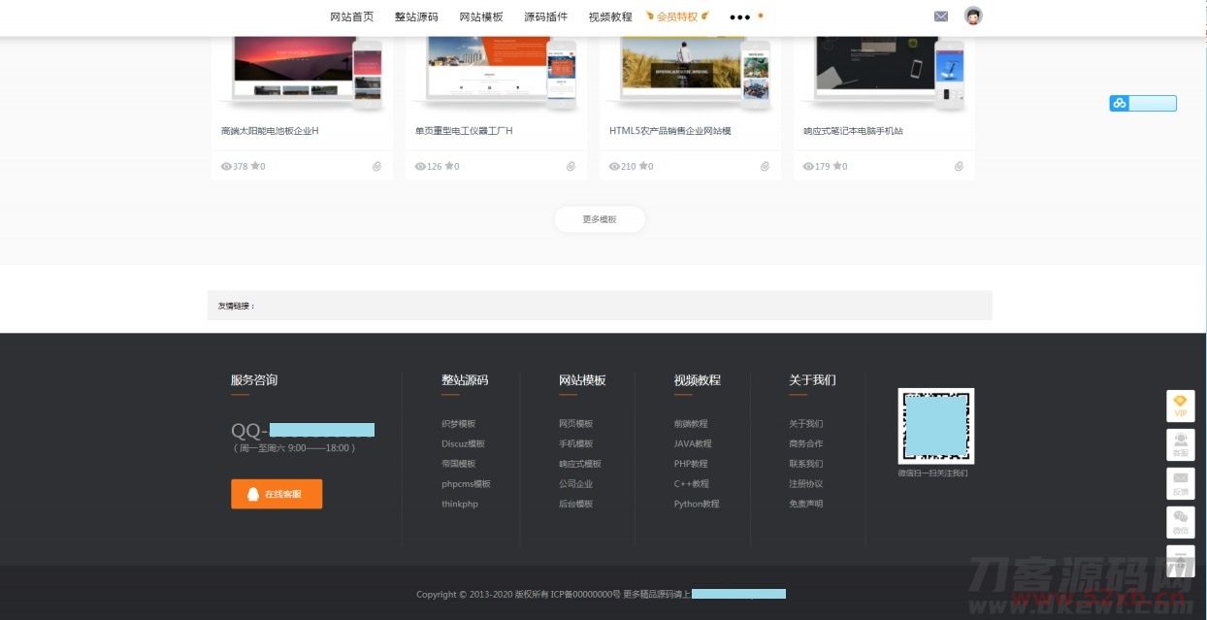Click the Baidu cloud share widget icon
Viewport: 1207px width, 620px height.
coord(1120,103)
